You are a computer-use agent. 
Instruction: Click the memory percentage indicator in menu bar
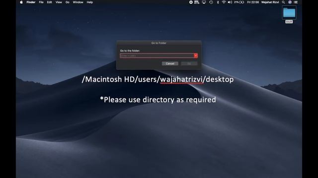click(197, 2)
